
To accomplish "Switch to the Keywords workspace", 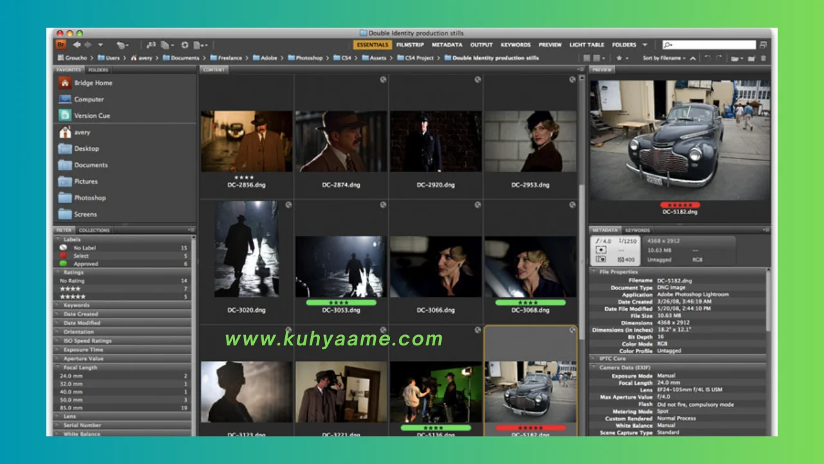I will (516, 45).
